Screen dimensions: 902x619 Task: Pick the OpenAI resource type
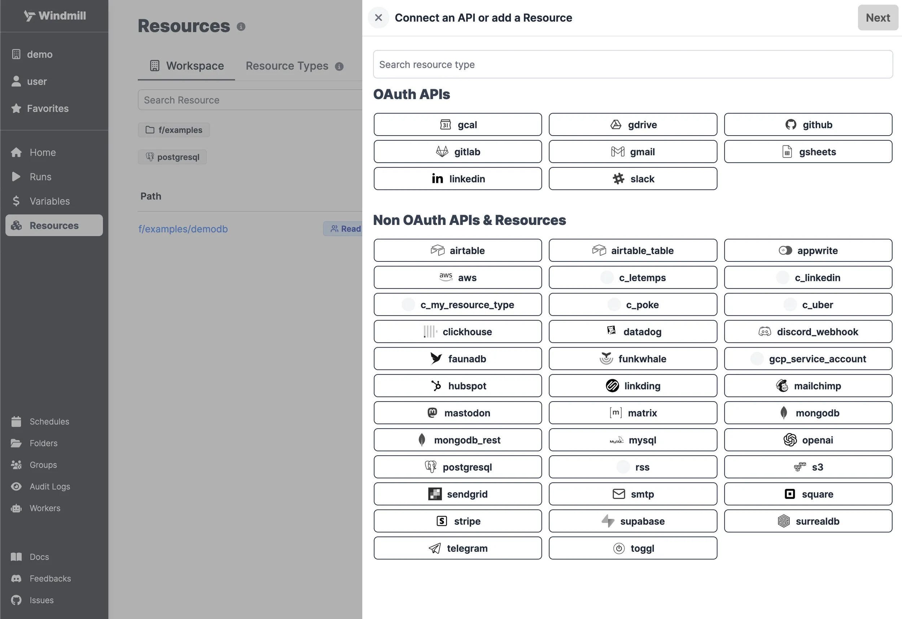[808, 440]
